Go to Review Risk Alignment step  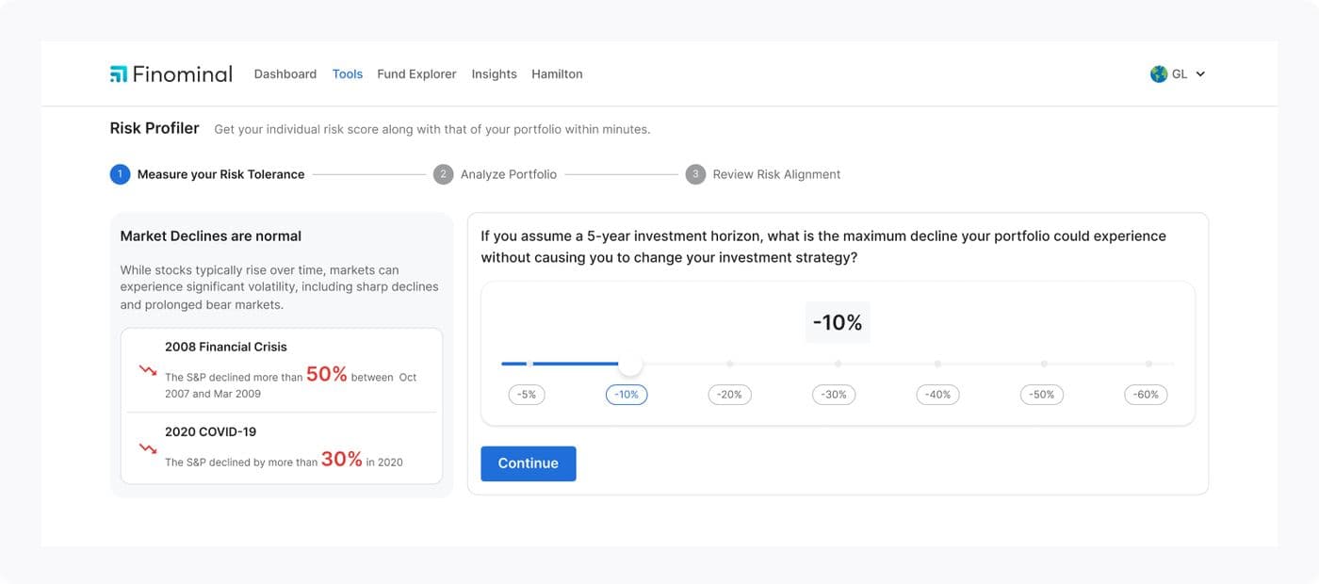click(x=776, y=174)
